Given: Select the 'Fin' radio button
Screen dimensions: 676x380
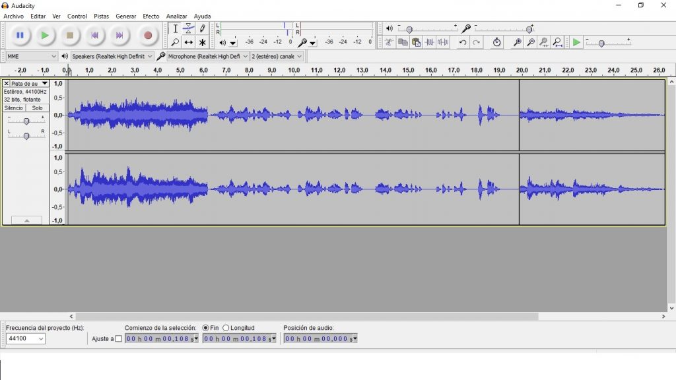Looking at the screenshot, I should (x=206, y=328).
